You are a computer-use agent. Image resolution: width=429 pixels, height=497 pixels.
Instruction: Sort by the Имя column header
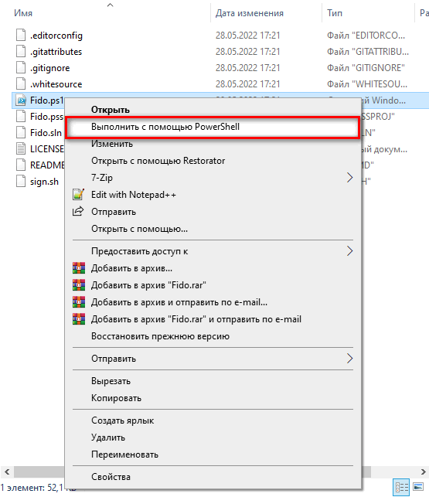[x=23, y=13]
